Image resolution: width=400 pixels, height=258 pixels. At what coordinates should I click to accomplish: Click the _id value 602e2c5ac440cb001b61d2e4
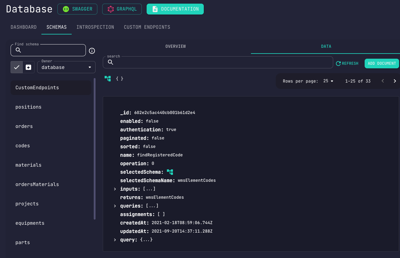[x=164, y=113]
